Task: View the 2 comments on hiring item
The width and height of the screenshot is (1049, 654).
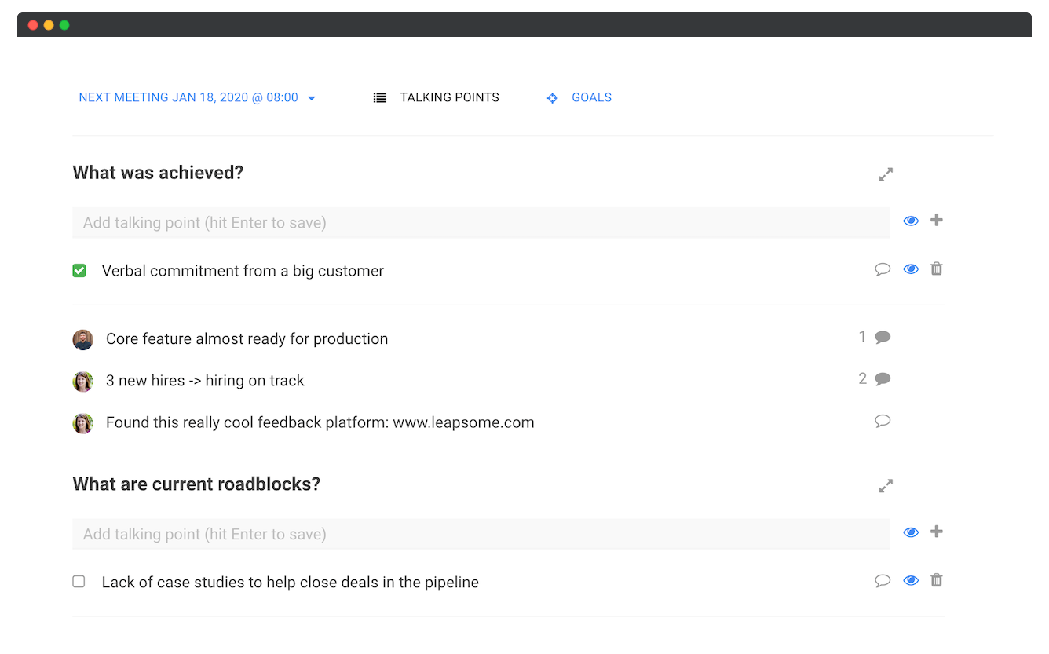Action: [883, 379]
